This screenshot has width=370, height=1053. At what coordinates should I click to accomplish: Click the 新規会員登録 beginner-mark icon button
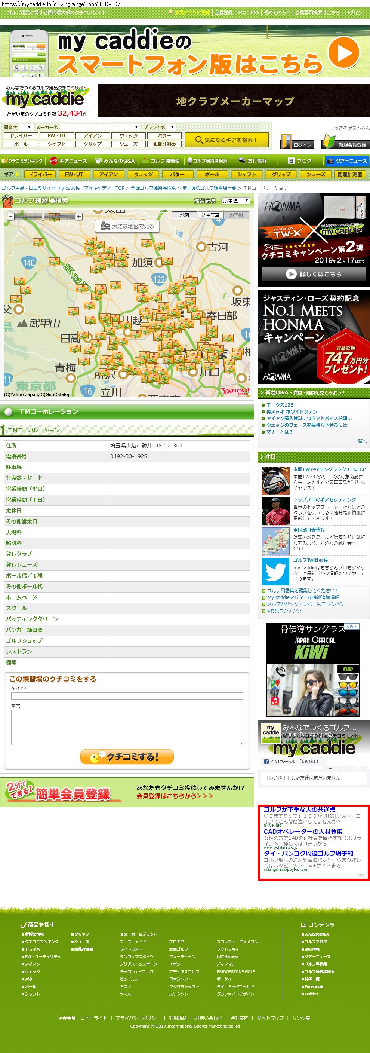coord(345,142)
